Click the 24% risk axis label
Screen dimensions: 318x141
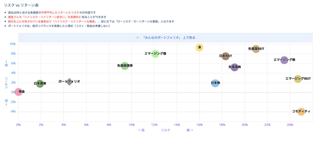click(x=290, y=125)
